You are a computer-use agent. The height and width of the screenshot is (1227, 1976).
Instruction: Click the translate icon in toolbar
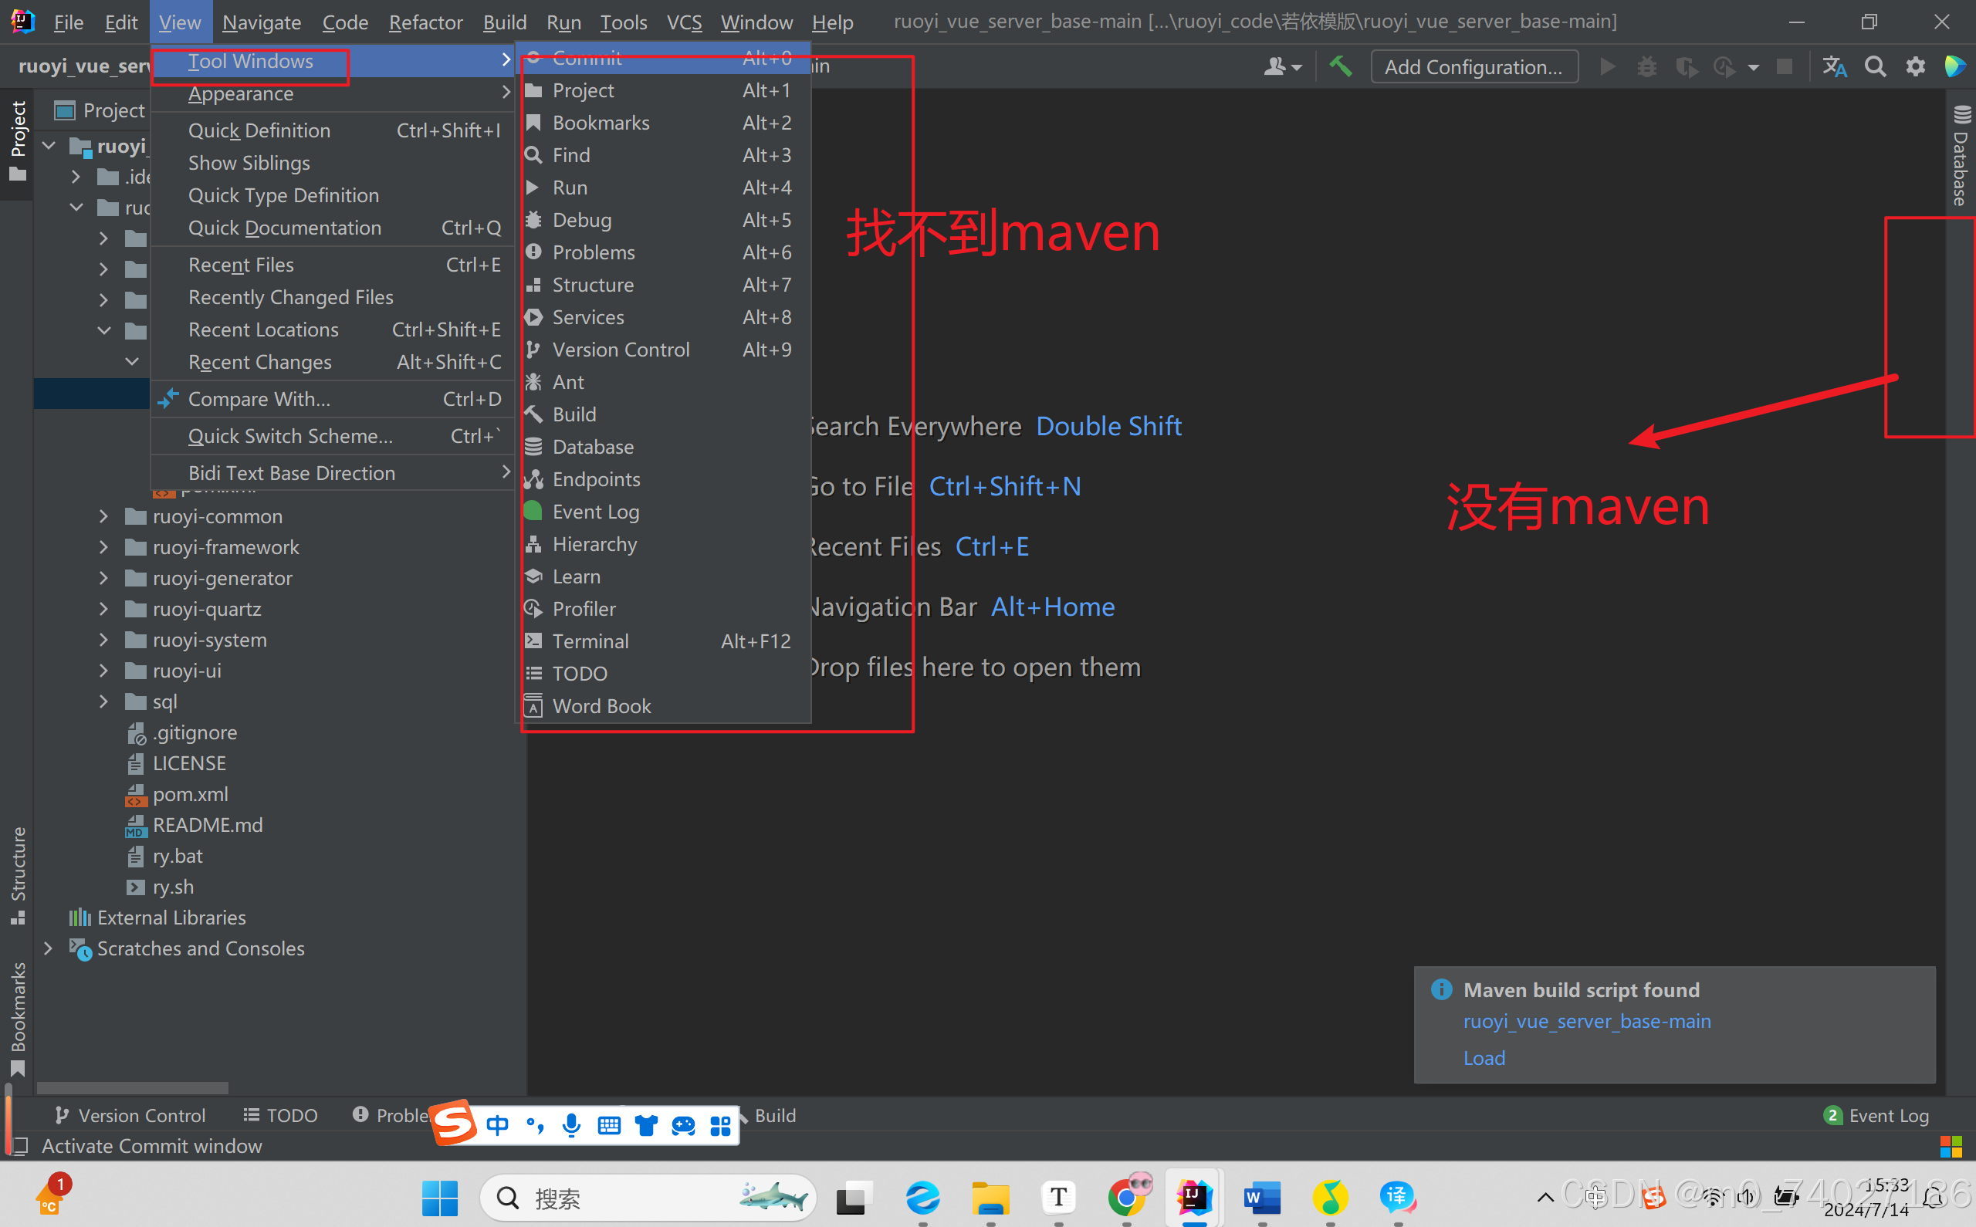pyautogui.click(x=1834, y=66)
